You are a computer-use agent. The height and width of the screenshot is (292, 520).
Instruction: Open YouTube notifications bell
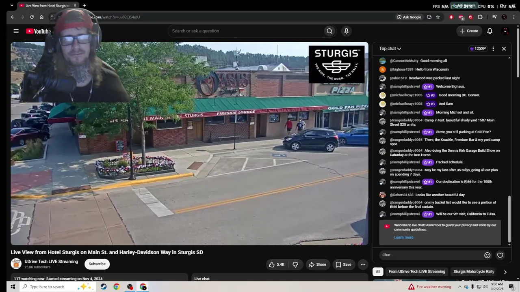[x=490, y=31]
